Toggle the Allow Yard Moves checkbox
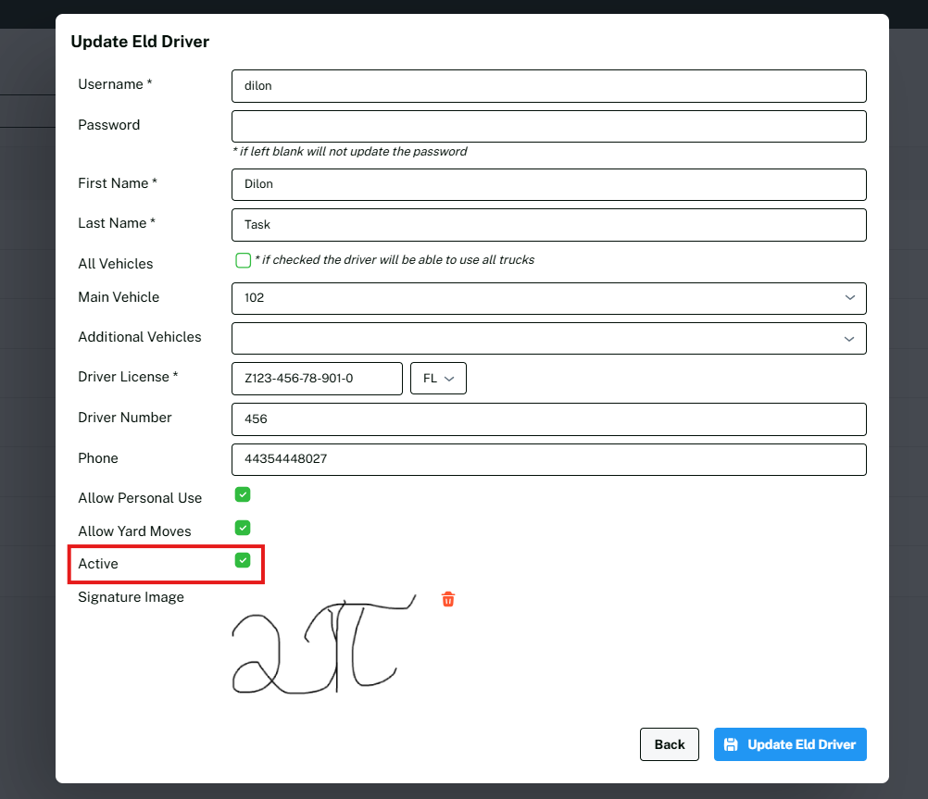Viewport: 928px width, 799px height. pos(243,528)
